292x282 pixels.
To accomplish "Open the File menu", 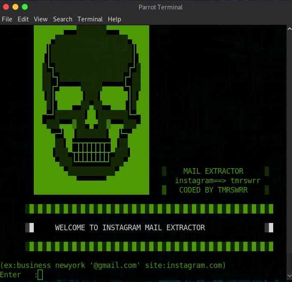I will (7, 19).
